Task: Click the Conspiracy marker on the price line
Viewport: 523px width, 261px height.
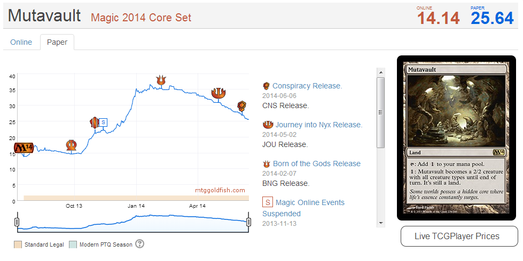Action: 241,105
